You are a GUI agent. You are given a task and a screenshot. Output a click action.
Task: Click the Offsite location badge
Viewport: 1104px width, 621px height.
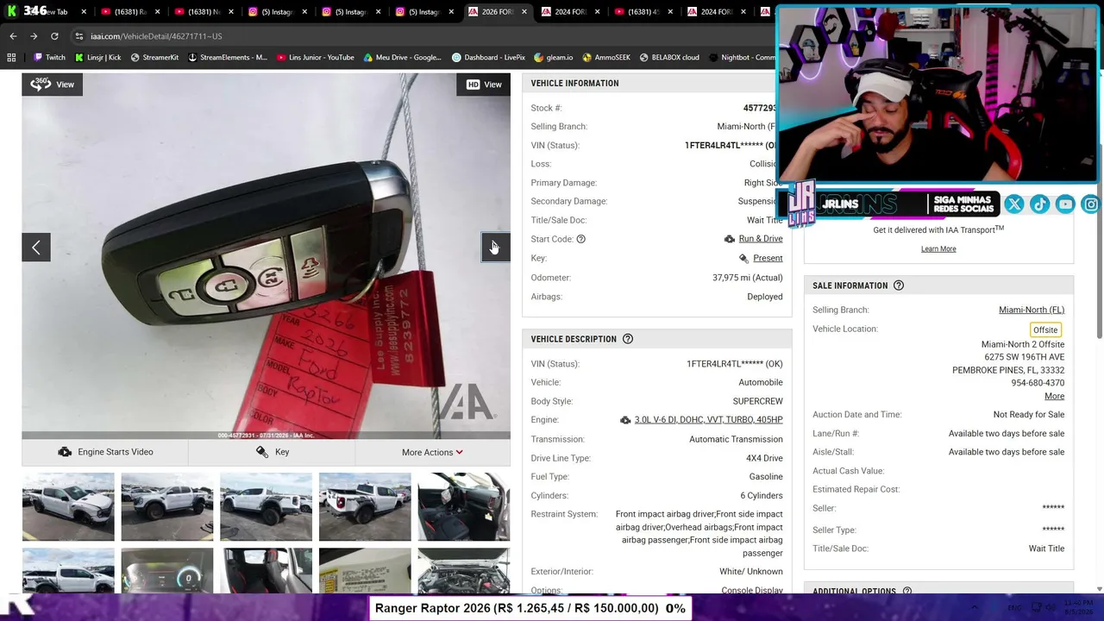[x=1045, y=329]
